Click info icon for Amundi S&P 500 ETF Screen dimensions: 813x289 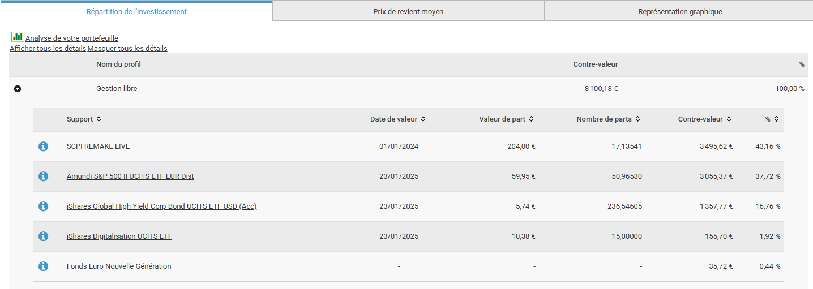43,176
